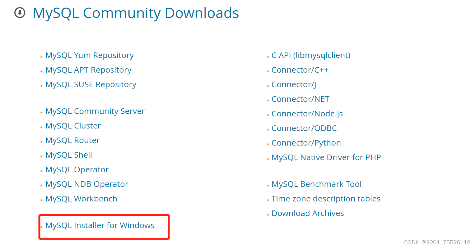Open the MySQL Router link

(72, 140)
